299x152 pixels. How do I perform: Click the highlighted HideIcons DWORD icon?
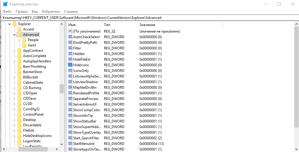tap(70, 65)
